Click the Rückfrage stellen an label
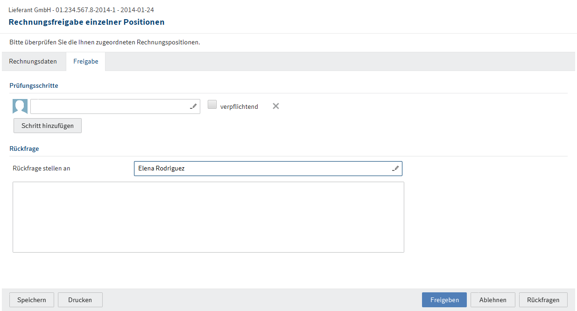577x311 pixels. pyautogui.click(x=42, y=168)
